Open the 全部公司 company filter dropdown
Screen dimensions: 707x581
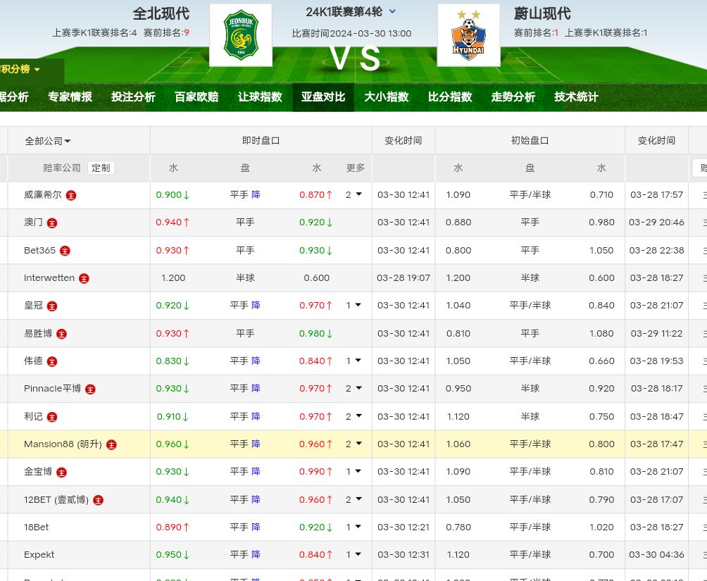[48, 141]
